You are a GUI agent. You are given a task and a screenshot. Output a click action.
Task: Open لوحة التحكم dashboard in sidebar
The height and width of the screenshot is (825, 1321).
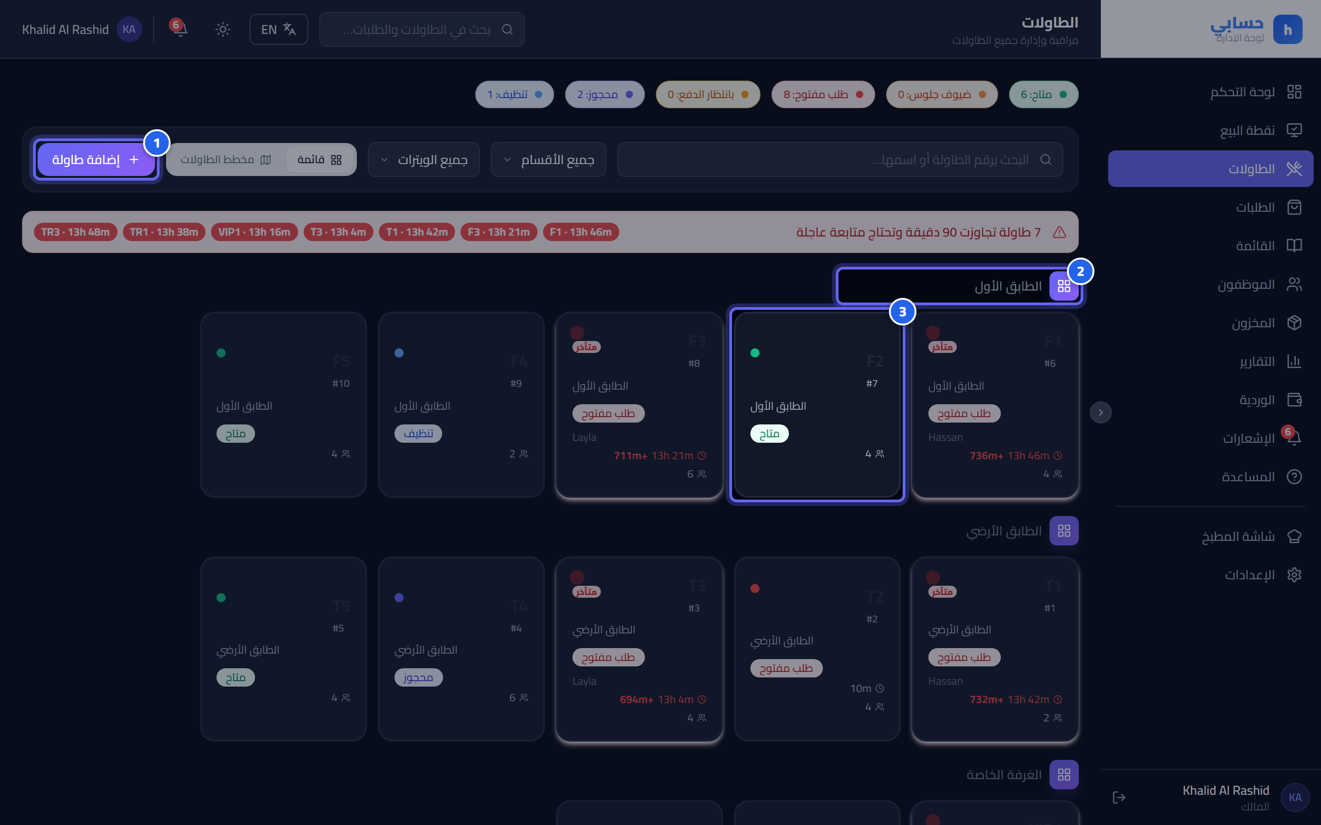[x=1211, y=92]
